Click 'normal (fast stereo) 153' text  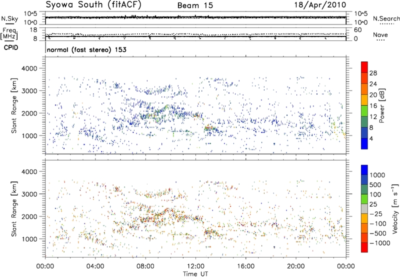[x=86, y=50]
